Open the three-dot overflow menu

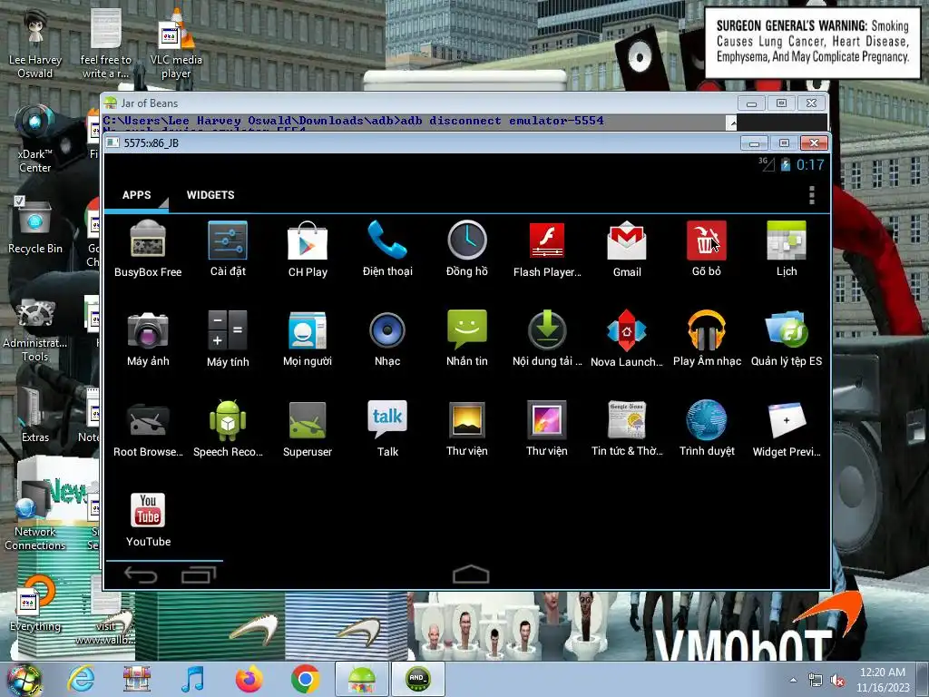[x=812, y=195]
